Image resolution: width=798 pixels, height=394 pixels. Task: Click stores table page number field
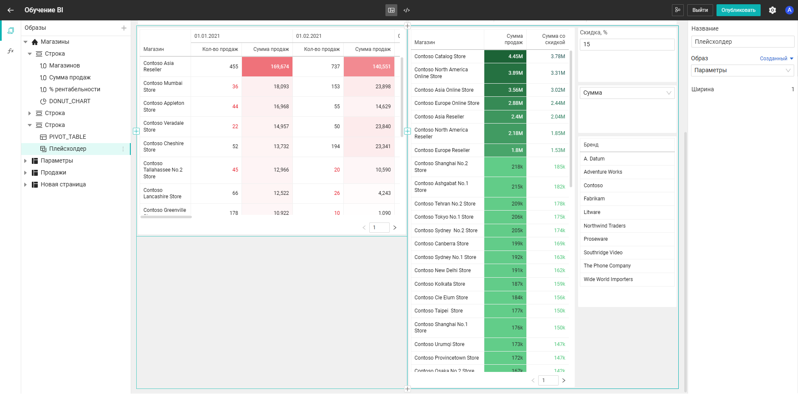pos(548,380)
